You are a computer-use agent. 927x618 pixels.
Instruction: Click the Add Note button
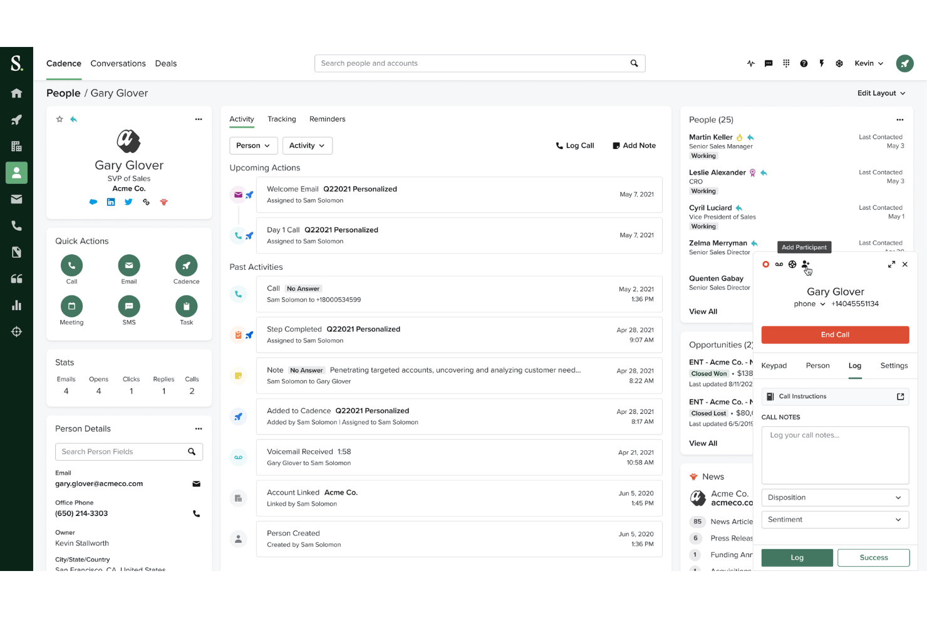(x=634, y=145)
